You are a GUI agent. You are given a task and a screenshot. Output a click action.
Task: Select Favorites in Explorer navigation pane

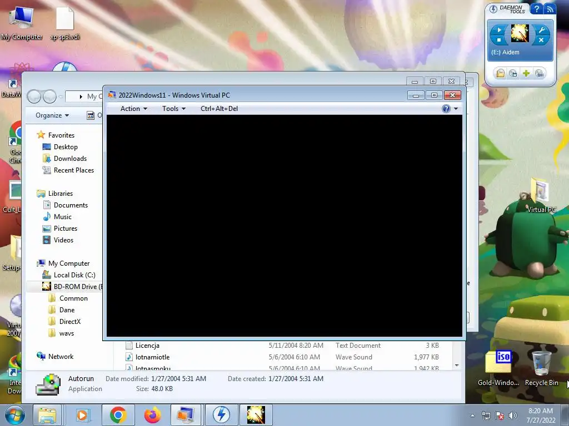pyautogui.click(x=61, y=135)
